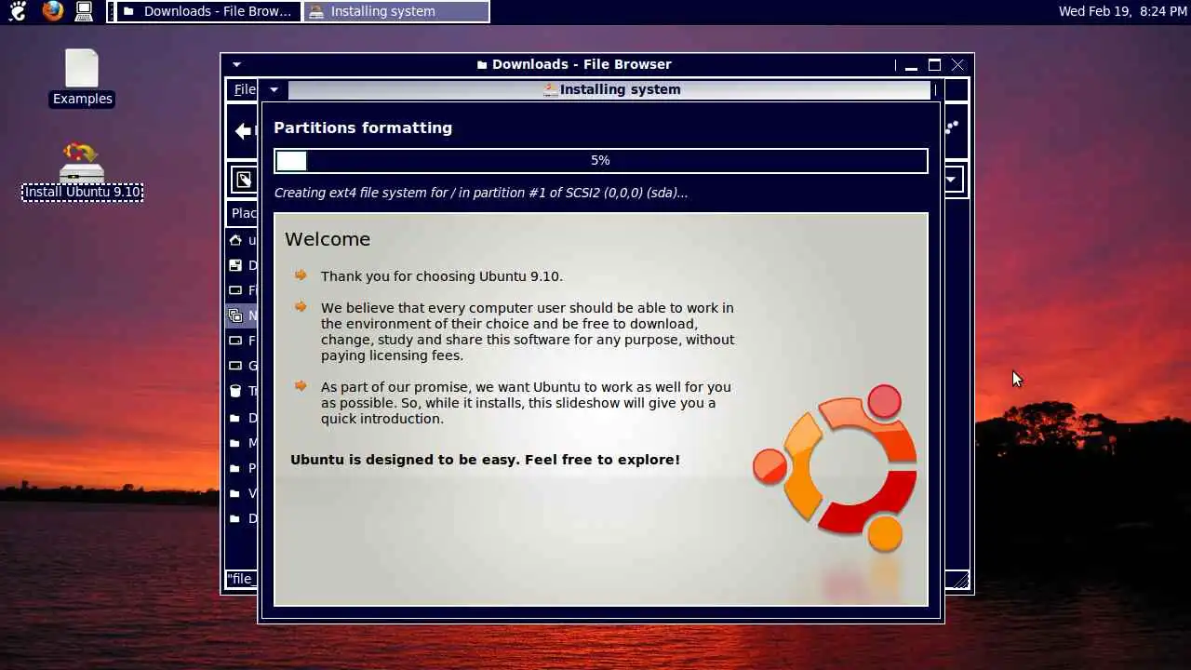Select the Install Ubuntu 9.10 desktop icon
The image size is (1191, 670).
click(x=82, y=172)
